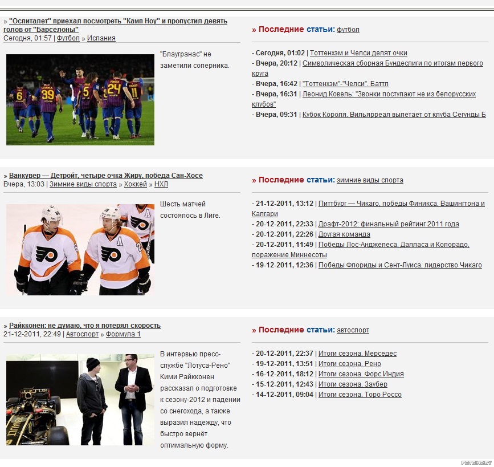Click the timestamp "Сегодня, 01:57"

[x=27, y=38]
